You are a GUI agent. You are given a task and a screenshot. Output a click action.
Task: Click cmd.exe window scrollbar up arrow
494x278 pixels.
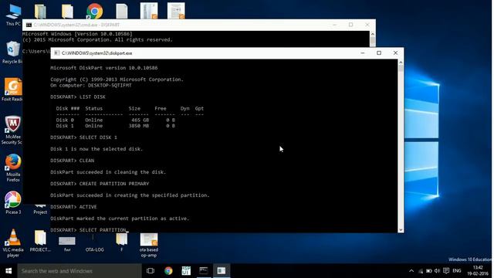(373, 34)
